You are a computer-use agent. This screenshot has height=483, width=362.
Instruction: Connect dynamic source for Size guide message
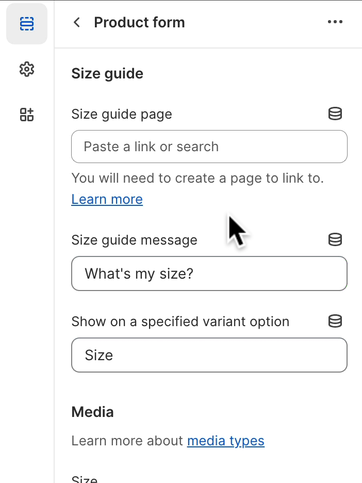pos(335,240)
